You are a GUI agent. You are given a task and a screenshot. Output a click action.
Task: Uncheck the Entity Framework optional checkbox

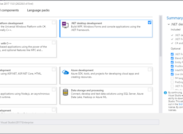click(x=172, y=62)
